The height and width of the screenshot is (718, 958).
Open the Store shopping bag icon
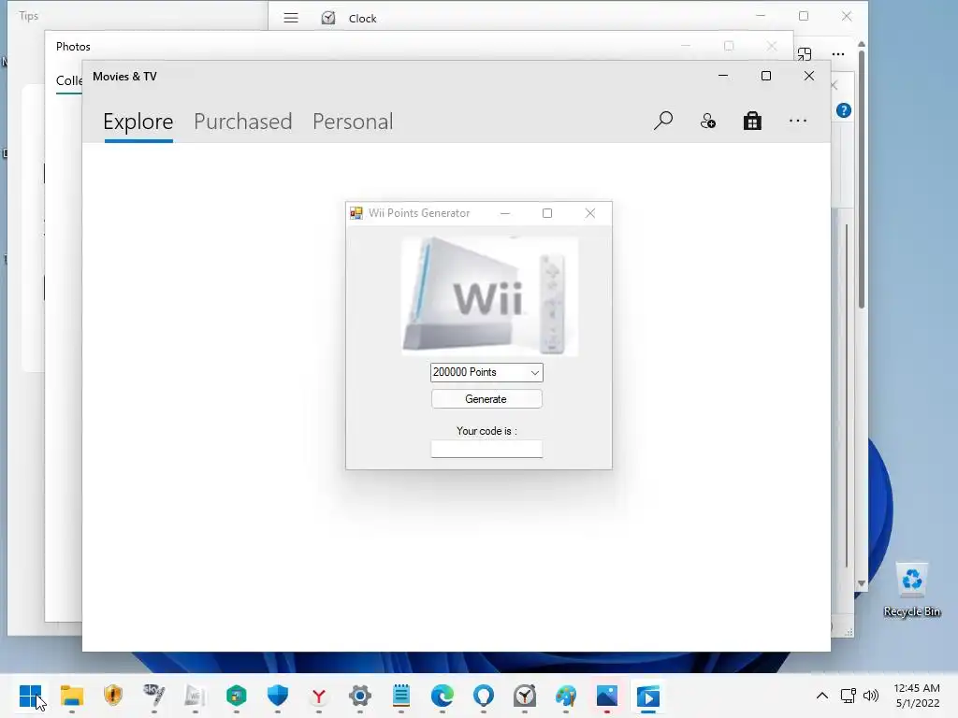pos(752,121)
